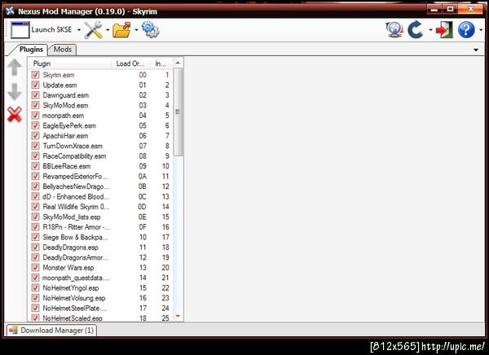Click the globe update check icon
The height and width of the screenshot is (355, 489).
tap(394, 30)
